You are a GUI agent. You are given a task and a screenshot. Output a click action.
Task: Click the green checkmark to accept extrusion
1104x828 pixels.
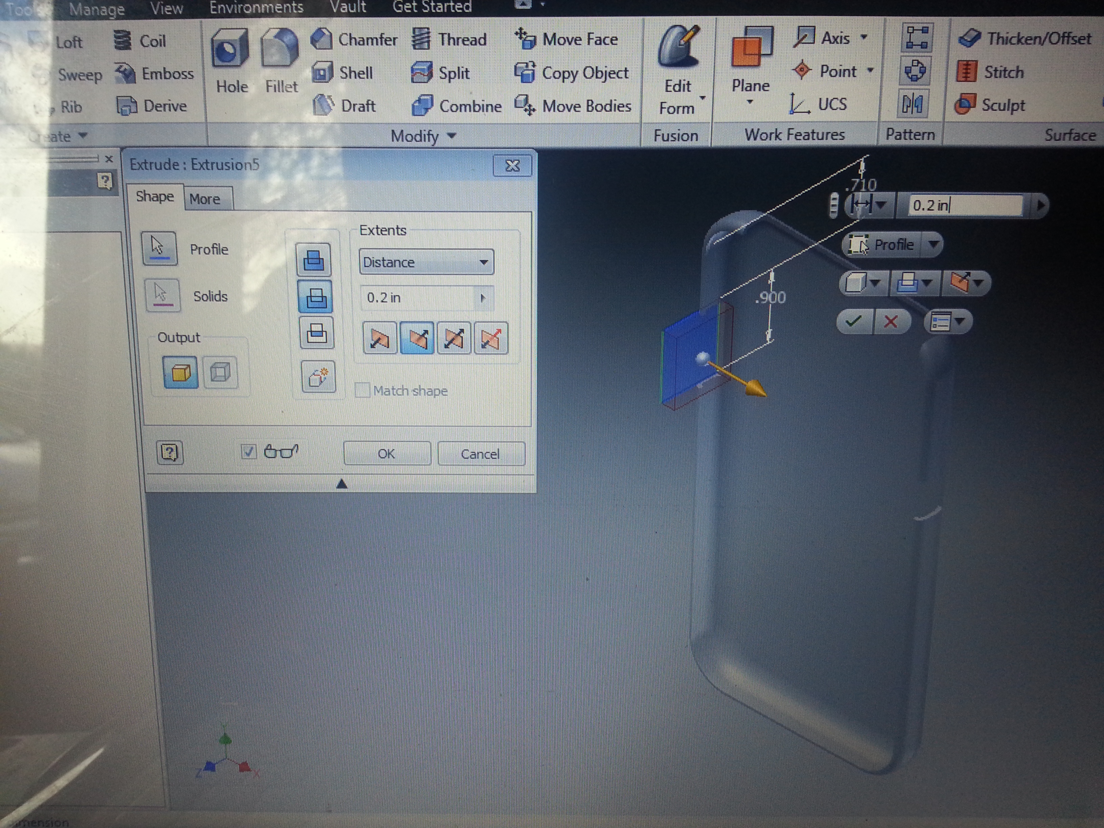(x=854, y=321)
